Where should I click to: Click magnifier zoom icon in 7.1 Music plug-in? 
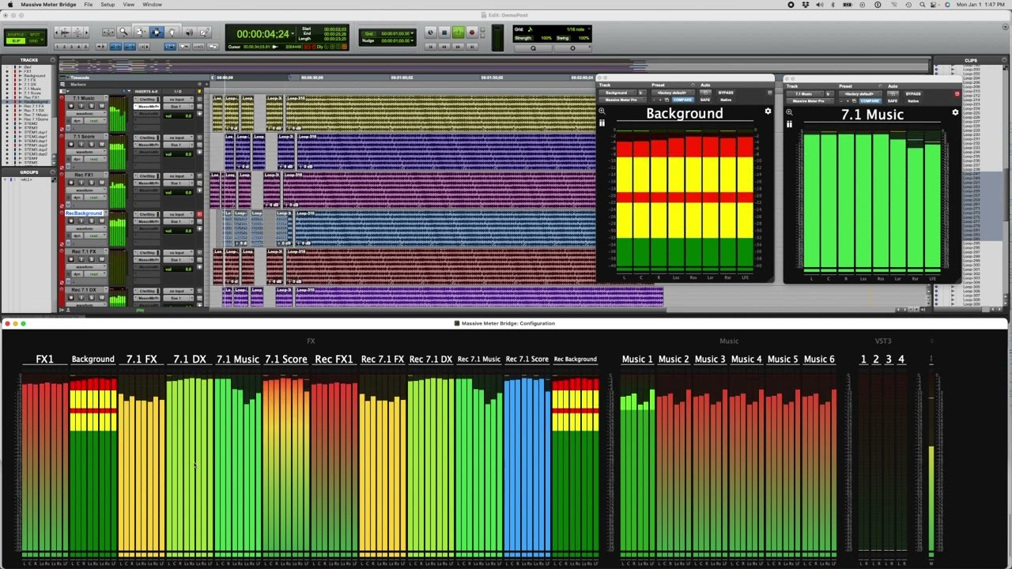point(789,112)
